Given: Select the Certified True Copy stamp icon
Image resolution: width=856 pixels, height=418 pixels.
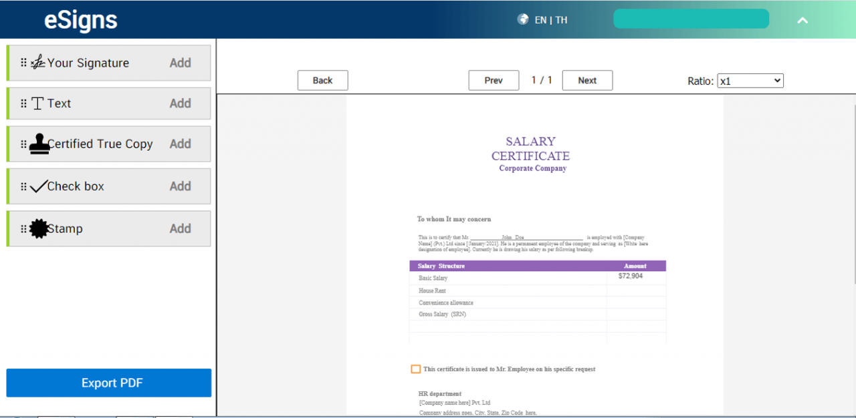Looking at the screenshot, I should coord(38,142).
